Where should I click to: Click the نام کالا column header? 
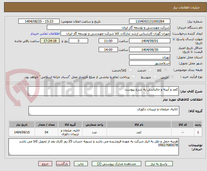point(139,125)
